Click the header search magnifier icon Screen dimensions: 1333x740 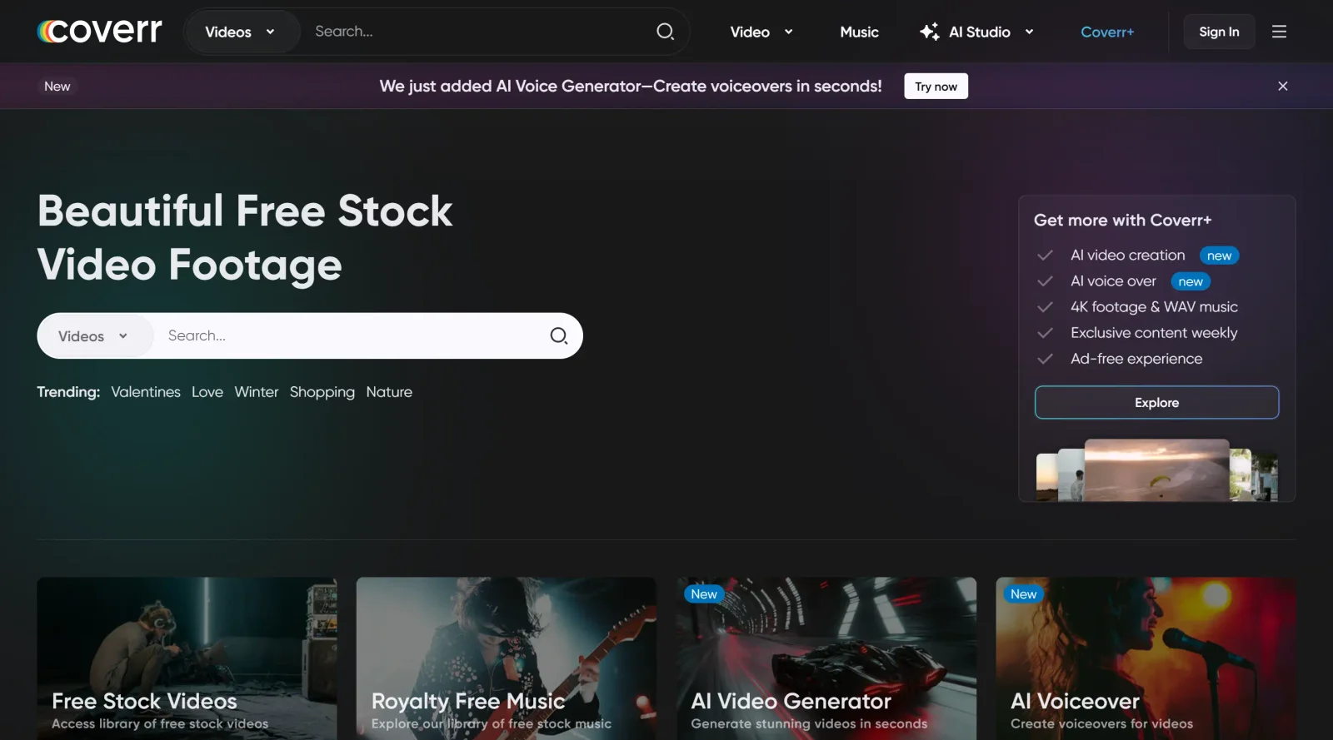coord(665,32)
